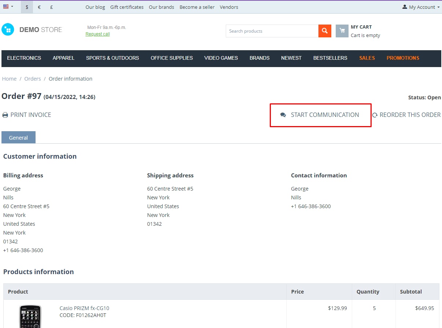Open the Sales menu item
Screen dimensions: 442x328
[367, 58]
